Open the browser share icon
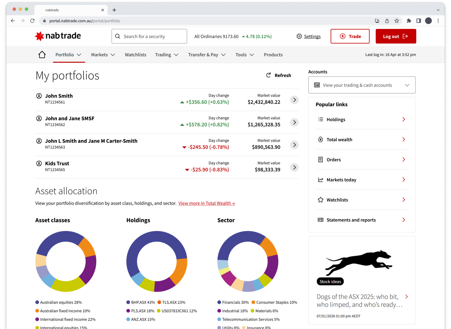The width and height of the screenshot is (451, 329). pos(387,21)
